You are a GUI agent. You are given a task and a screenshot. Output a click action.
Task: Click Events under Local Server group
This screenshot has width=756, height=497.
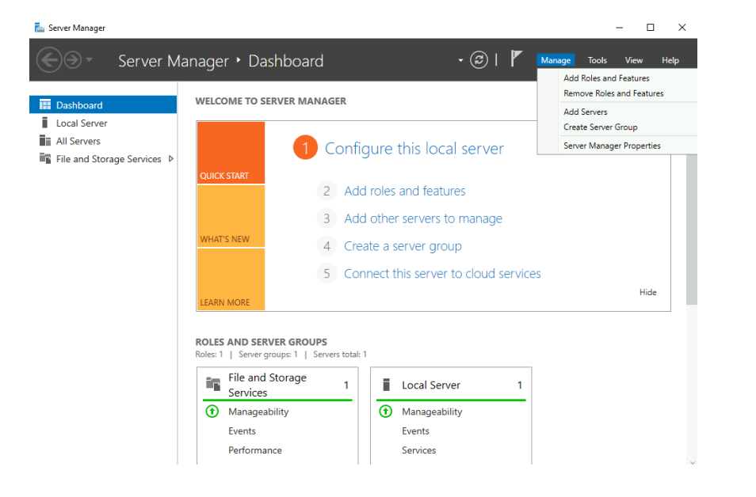coord(415,431)
